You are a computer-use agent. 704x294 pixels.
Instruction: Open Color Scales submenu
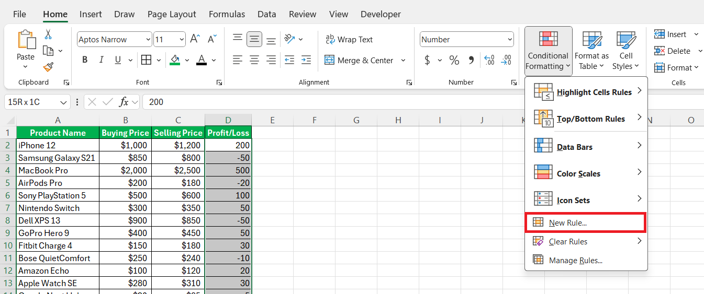pos(586,173)
